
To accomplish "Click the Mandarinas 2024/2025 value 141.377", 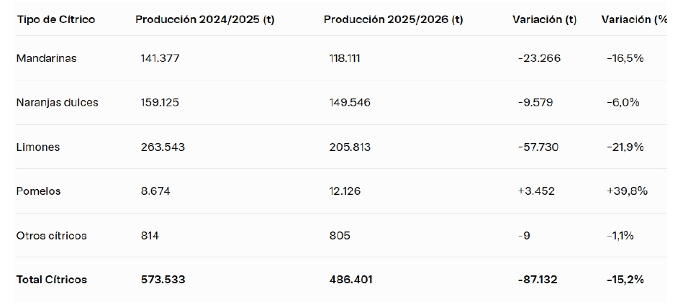I will pos(160,58).
